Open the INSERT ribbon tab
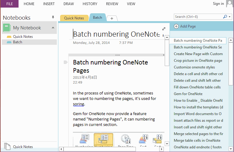The image size is (234, 152). click(49, 4)
